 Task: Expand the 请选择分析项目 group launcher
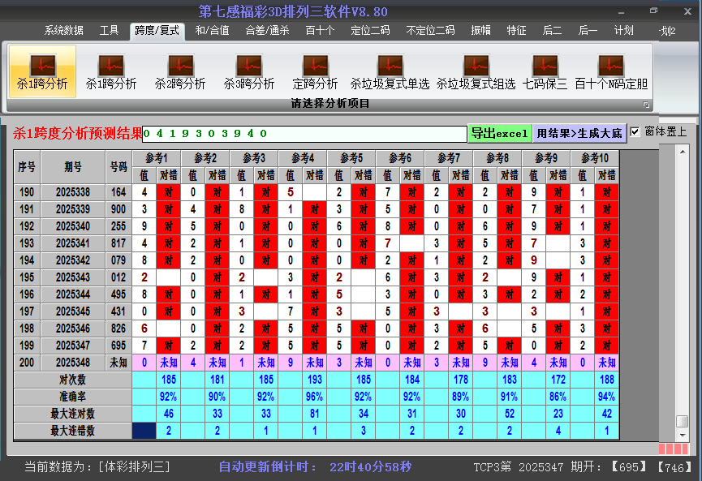tap(647, 105)
